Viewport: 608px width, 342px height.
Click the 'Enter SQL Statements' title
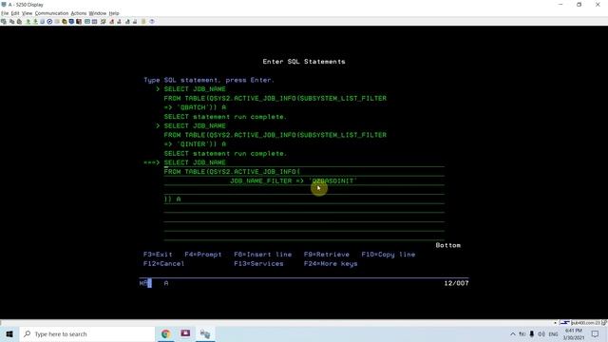point(304,61)
